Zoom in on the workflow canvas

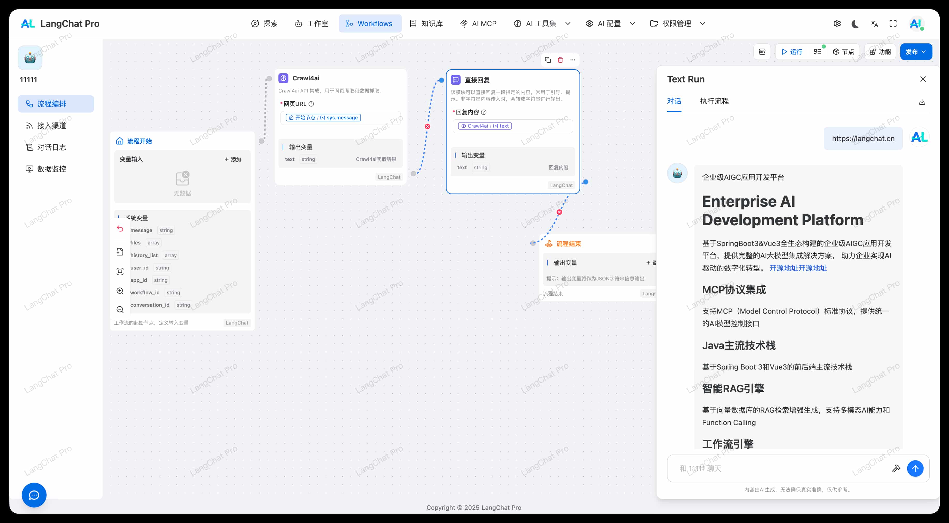(x=120, y=291)
